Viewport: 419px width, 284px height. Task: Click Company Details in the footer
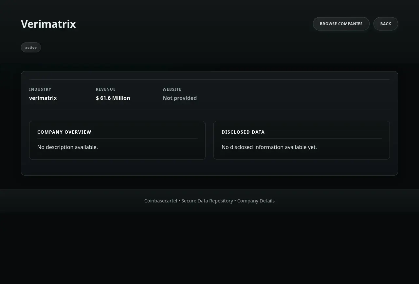click(256, 201)
